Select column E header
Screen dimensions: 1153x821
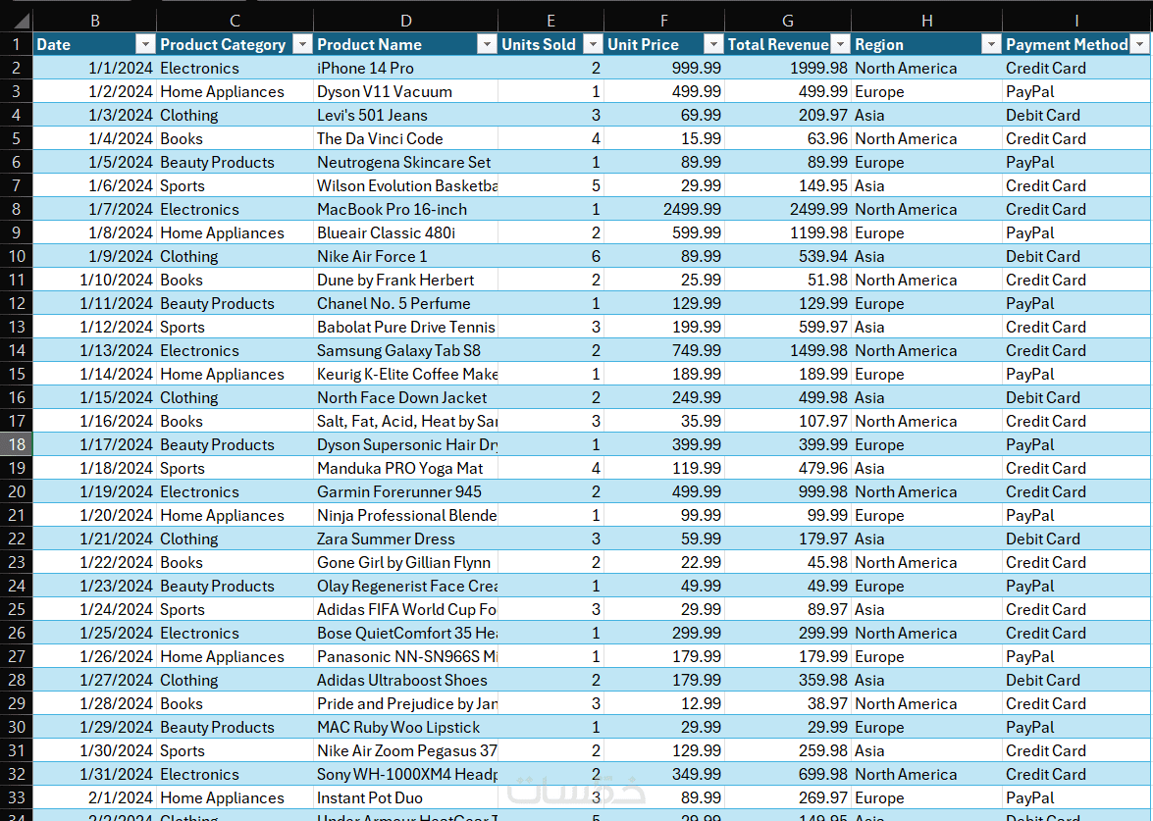click(x=550, y=21)
